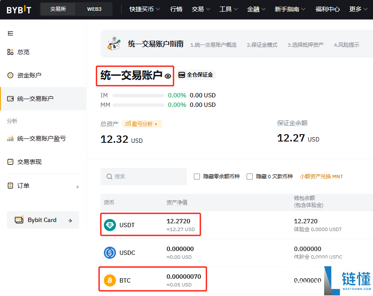
Task: Click 小额资产兑换 MNT link
Action: click(x=322, y=177)
